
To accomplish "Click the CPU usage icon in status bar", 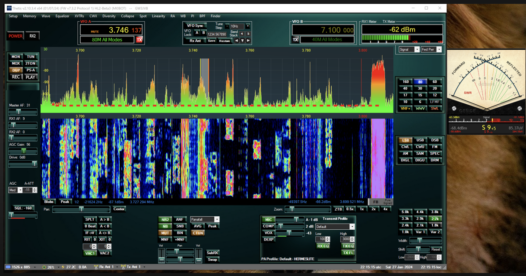I will [x=44, y=267].
